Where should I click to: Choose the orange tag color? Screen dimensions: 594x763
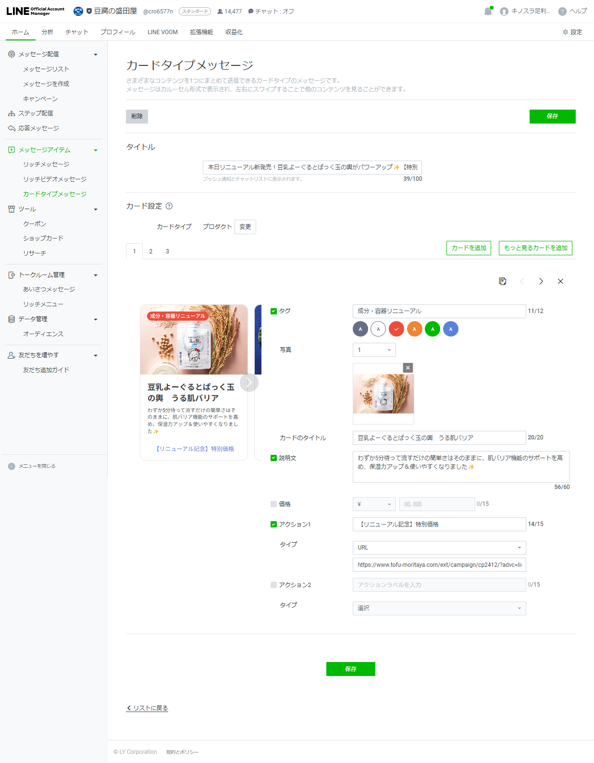415,329
